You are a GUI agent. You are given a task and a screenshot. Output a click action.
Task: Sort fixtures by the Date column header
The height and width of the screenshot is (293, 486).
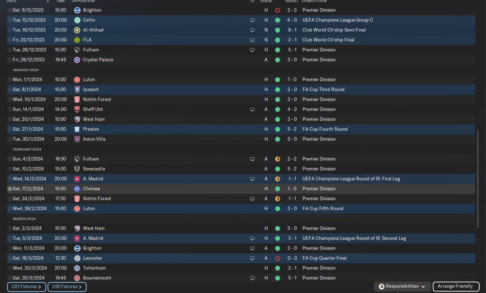[x=12, y=1]
